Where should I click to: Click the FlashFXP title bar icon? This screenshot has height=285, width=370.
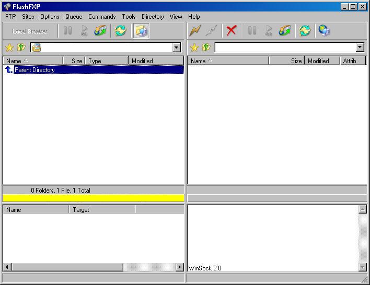click(x=7, y=7)
